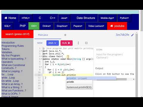Open What is OOPs link
Screen dimensions: 143x107
11,94
